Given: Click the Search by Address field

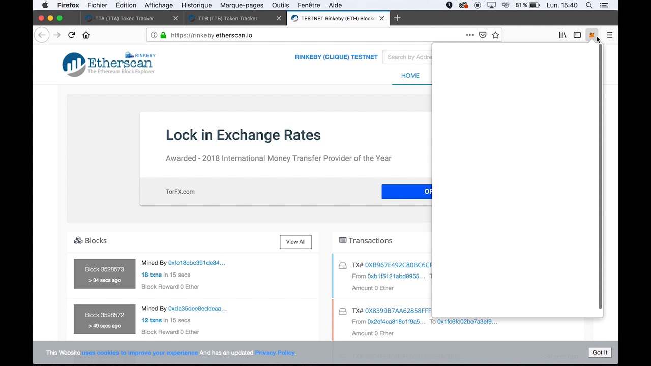Looking at the screenshot, I should (407, 57).
